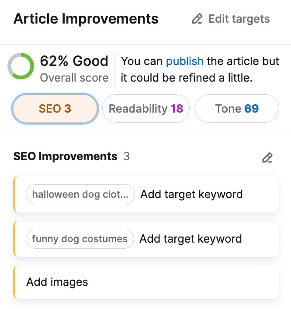Click the count 3 next to SEO Improvements
This screenshot has width=291, height=309.
[x=126, y=156]
